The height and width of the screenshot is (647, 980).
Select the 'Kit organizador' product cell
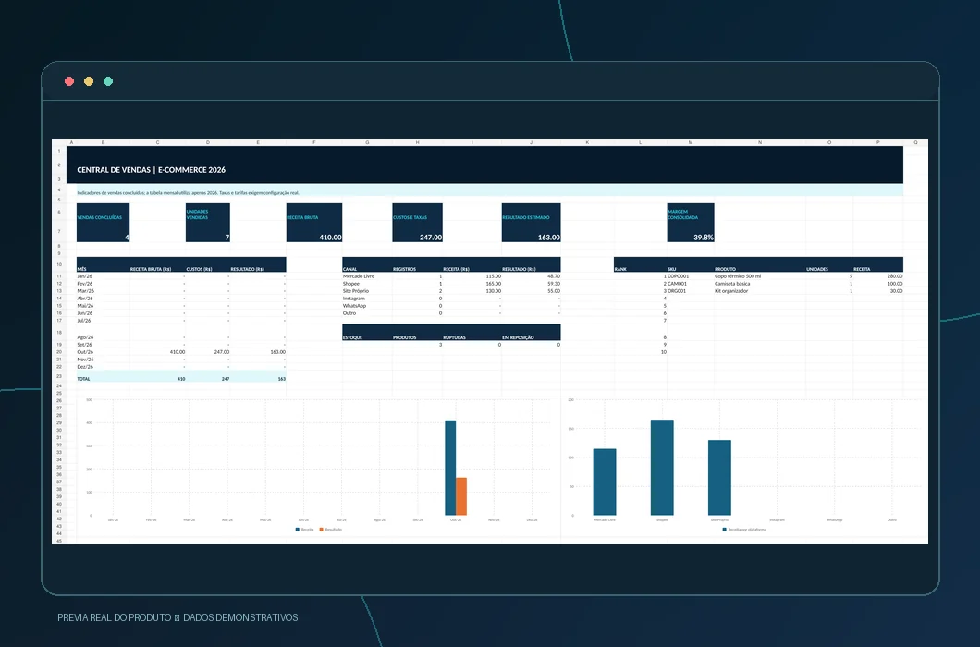pos(731,290)
